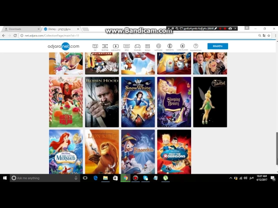Open the taskbar clock and date
This screenshot has height=208, width=278.
coord(261,178)
